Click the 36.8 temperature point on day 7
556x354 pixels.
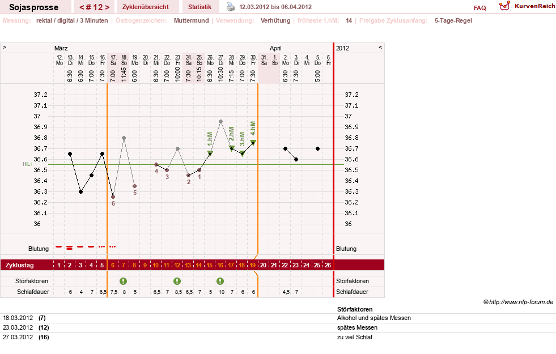tap(124, 138)
